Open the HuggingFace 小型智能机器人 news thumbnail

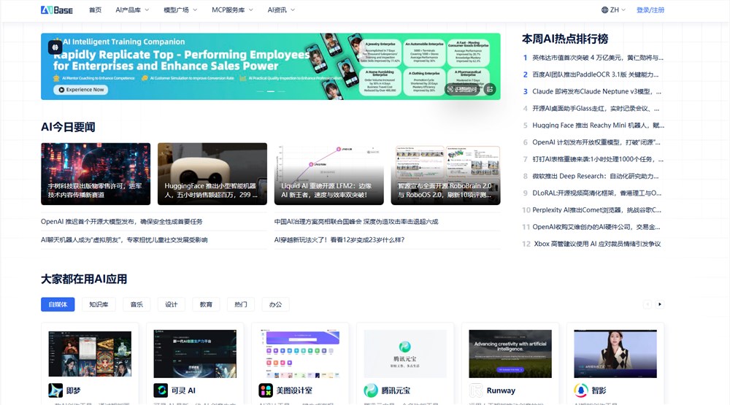click(x=212, y=174)
